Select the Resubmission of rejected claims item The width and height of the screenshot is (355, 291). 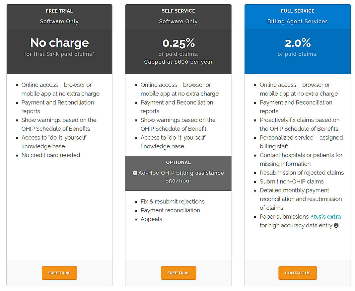[x=302, y=173]
